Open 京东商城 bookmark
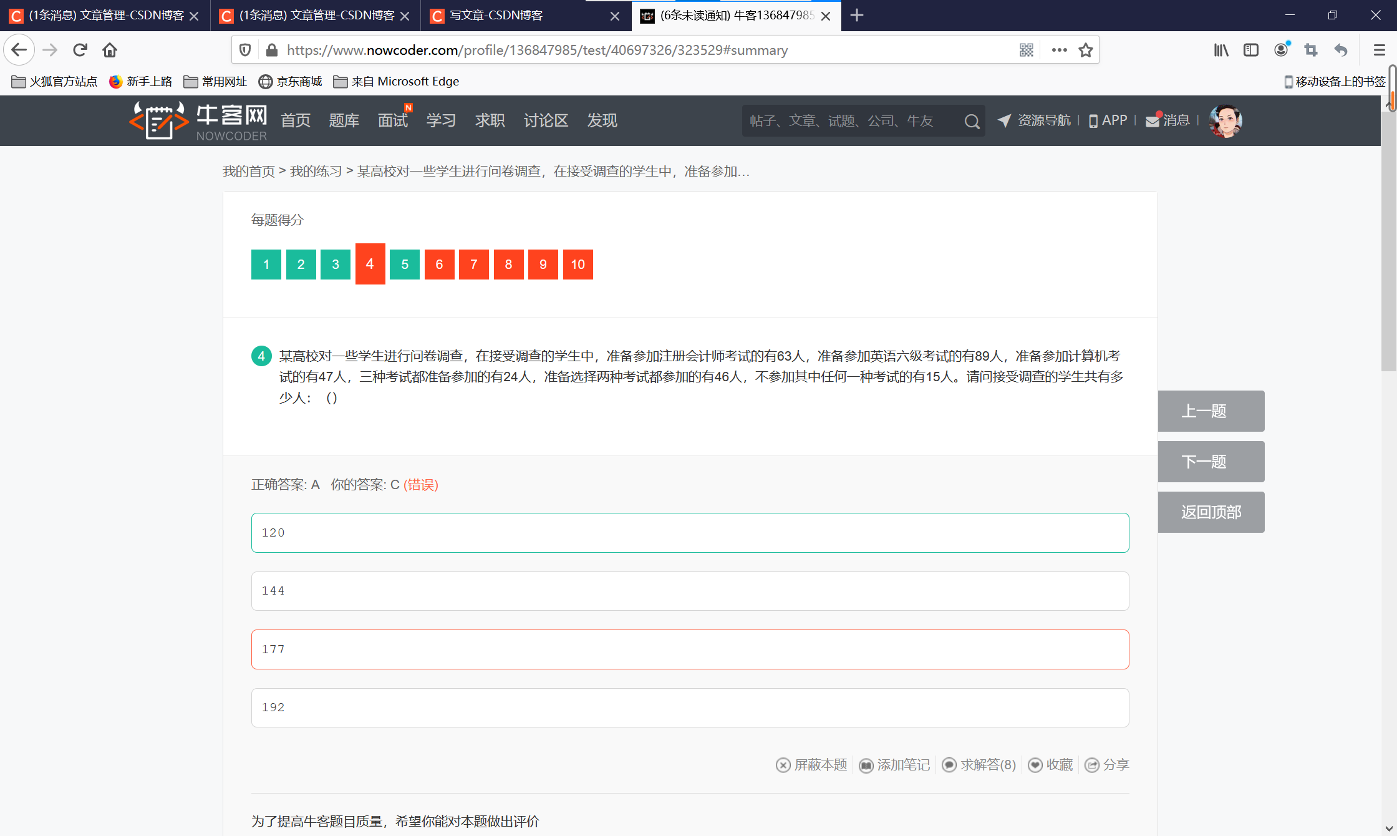 tap(291, 82)
